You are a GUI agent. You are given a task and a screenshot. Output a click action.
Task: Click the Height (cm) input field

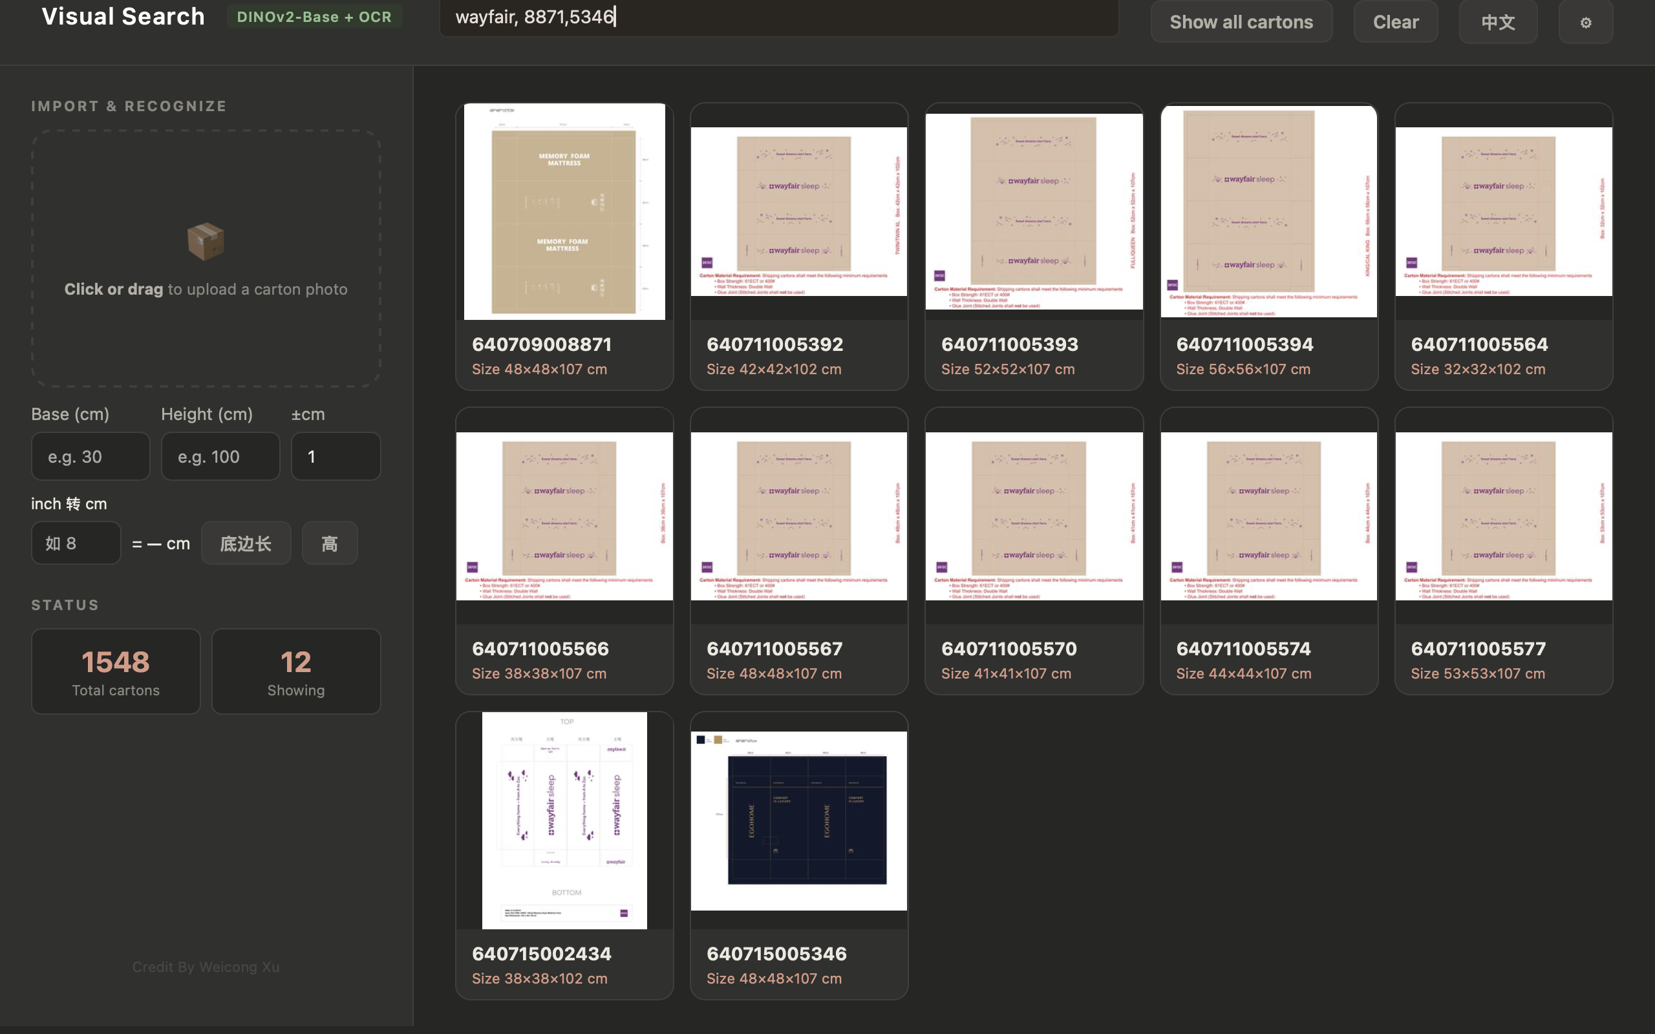point(220,456)
